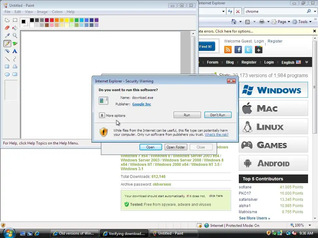Image resolution: width=318 pixels, height=238 pixels.
Task: Choose the Line tool in Paint
Action: [x=7, y=59]
